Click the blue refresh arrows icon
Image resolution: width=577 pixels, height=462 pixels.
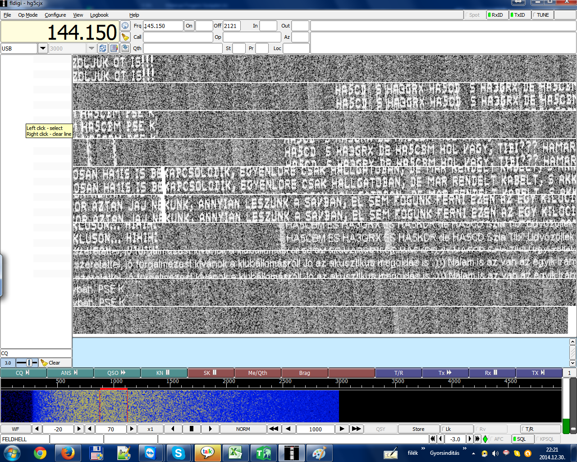coord(103,48)
